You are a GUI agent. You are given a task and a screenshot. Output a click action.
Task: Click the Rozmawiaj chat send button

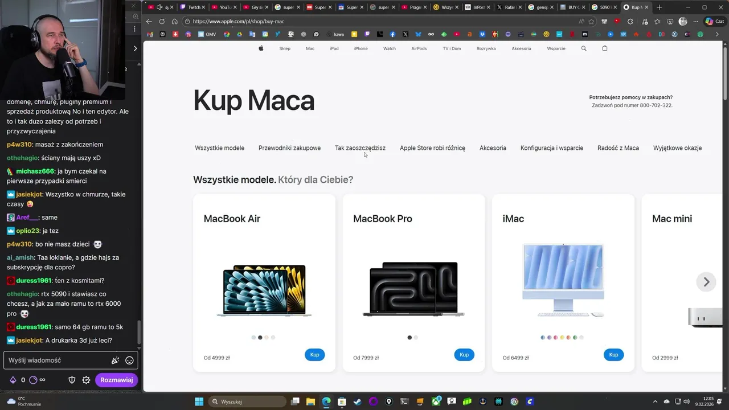click(117, 380)
